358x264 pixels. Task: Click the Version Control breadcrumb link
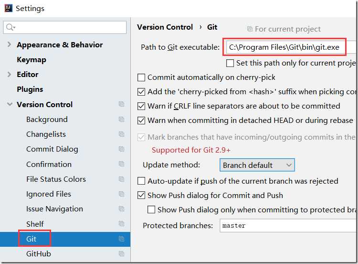coord(165,27)
